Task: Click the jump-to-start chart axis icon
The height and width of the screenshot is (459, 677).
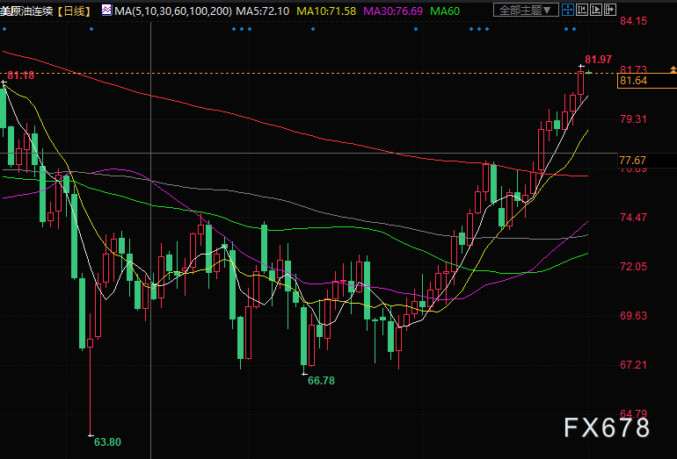Action: [x=582, y=10]
